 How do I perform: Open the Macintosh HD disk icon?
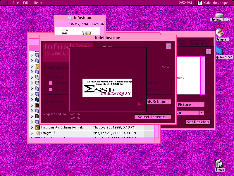(x=220, y=15)
